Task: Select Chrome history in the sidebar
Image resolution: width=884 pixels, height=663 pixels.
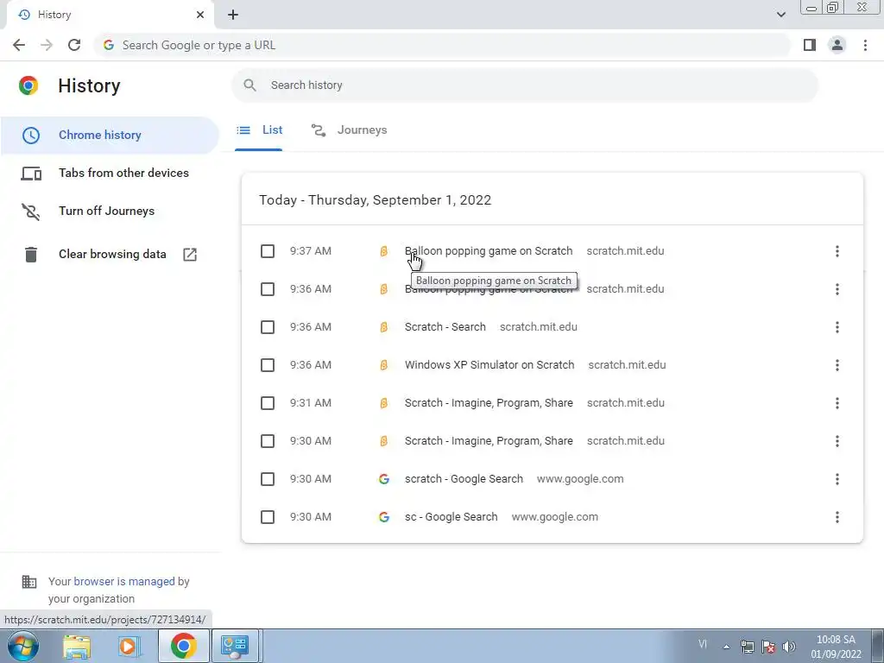Action: 110,136
